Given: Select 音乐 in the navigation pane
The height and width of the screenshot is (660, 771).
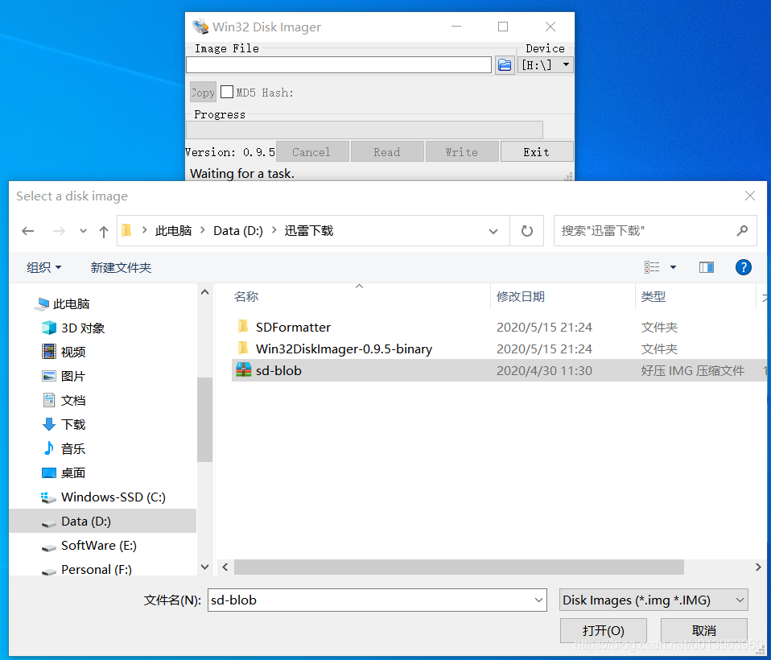Looking at the screenshot, I should tap(72, 448).
